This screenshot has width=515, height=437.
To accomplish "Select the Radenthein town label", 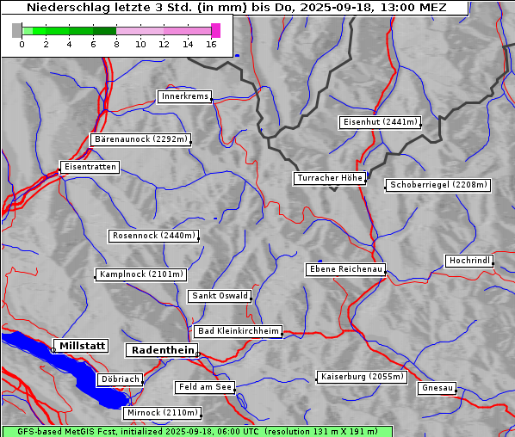I will (x=162, y=350).
